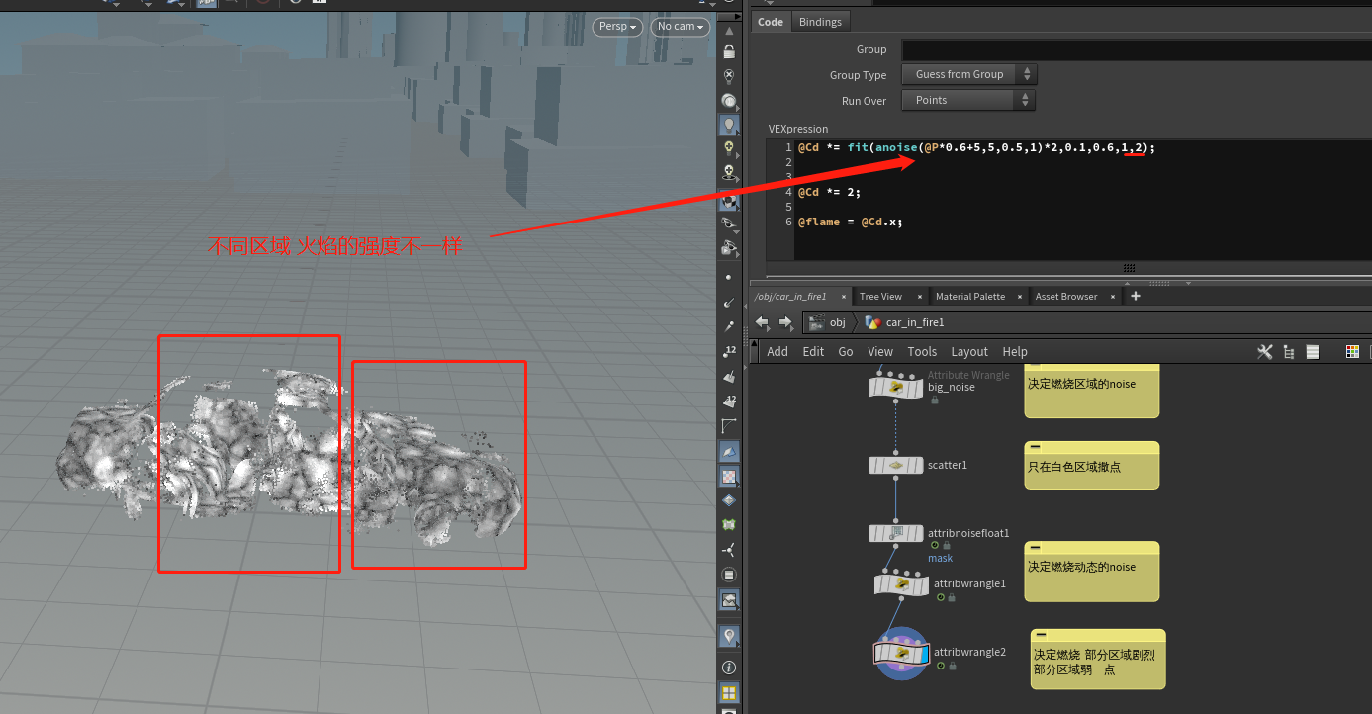
Task: Collapse the sticky note beside scatter1
Action: click(1036, 447)
